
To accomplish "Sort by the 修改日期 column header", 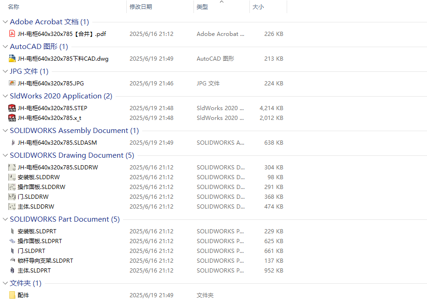I will (x=141, y=7).
